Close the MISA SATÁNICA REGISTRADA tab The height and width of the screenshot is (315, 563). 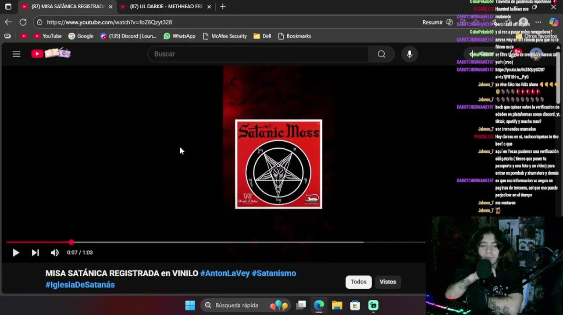(x=110, y=7)
